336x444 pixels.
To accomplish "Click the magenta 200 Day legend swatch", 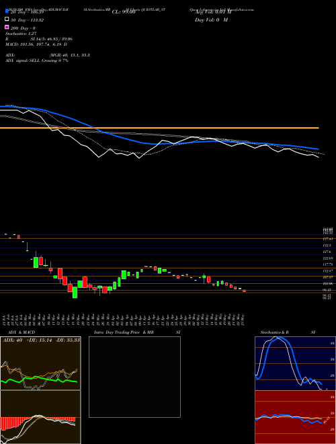I will point(7,27).
